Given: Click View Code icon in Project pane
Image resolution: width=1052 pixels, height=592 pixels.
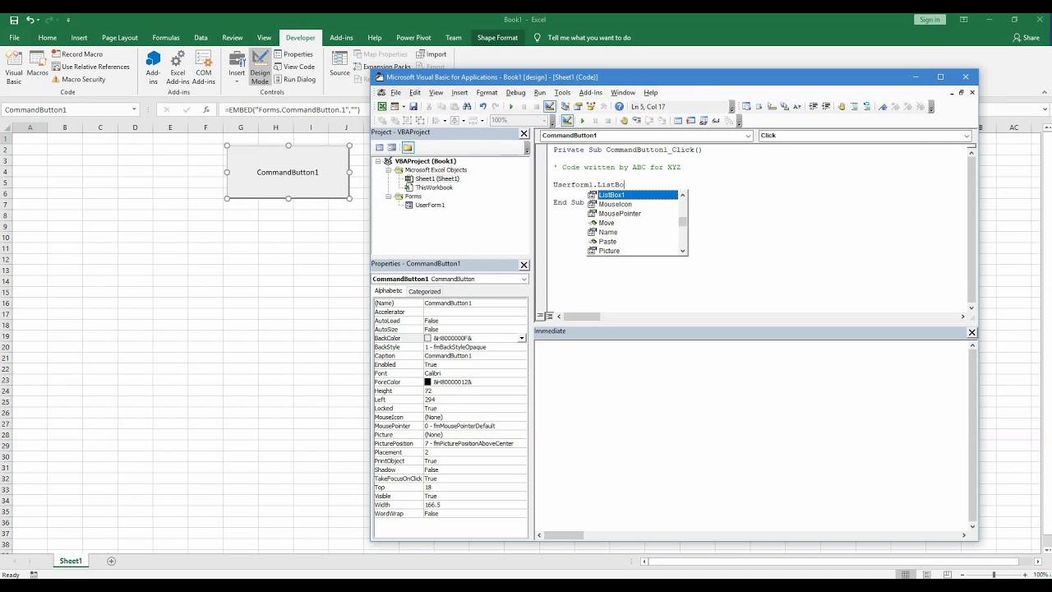Looking at the screenshot, I should point(380,148).
